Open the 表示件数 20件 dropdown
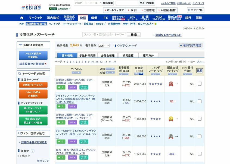Screen dimensions: 230x164 [x=104, y=46]
